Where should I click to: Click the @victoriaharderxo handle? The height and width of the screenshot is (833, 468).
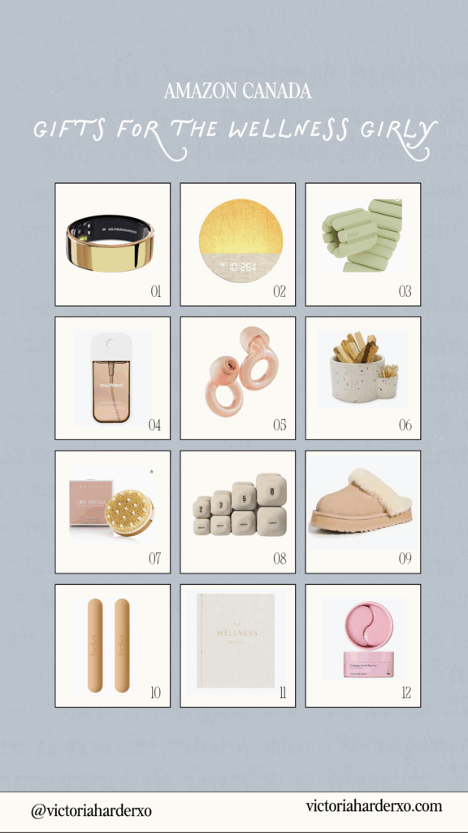pos(91,811)
